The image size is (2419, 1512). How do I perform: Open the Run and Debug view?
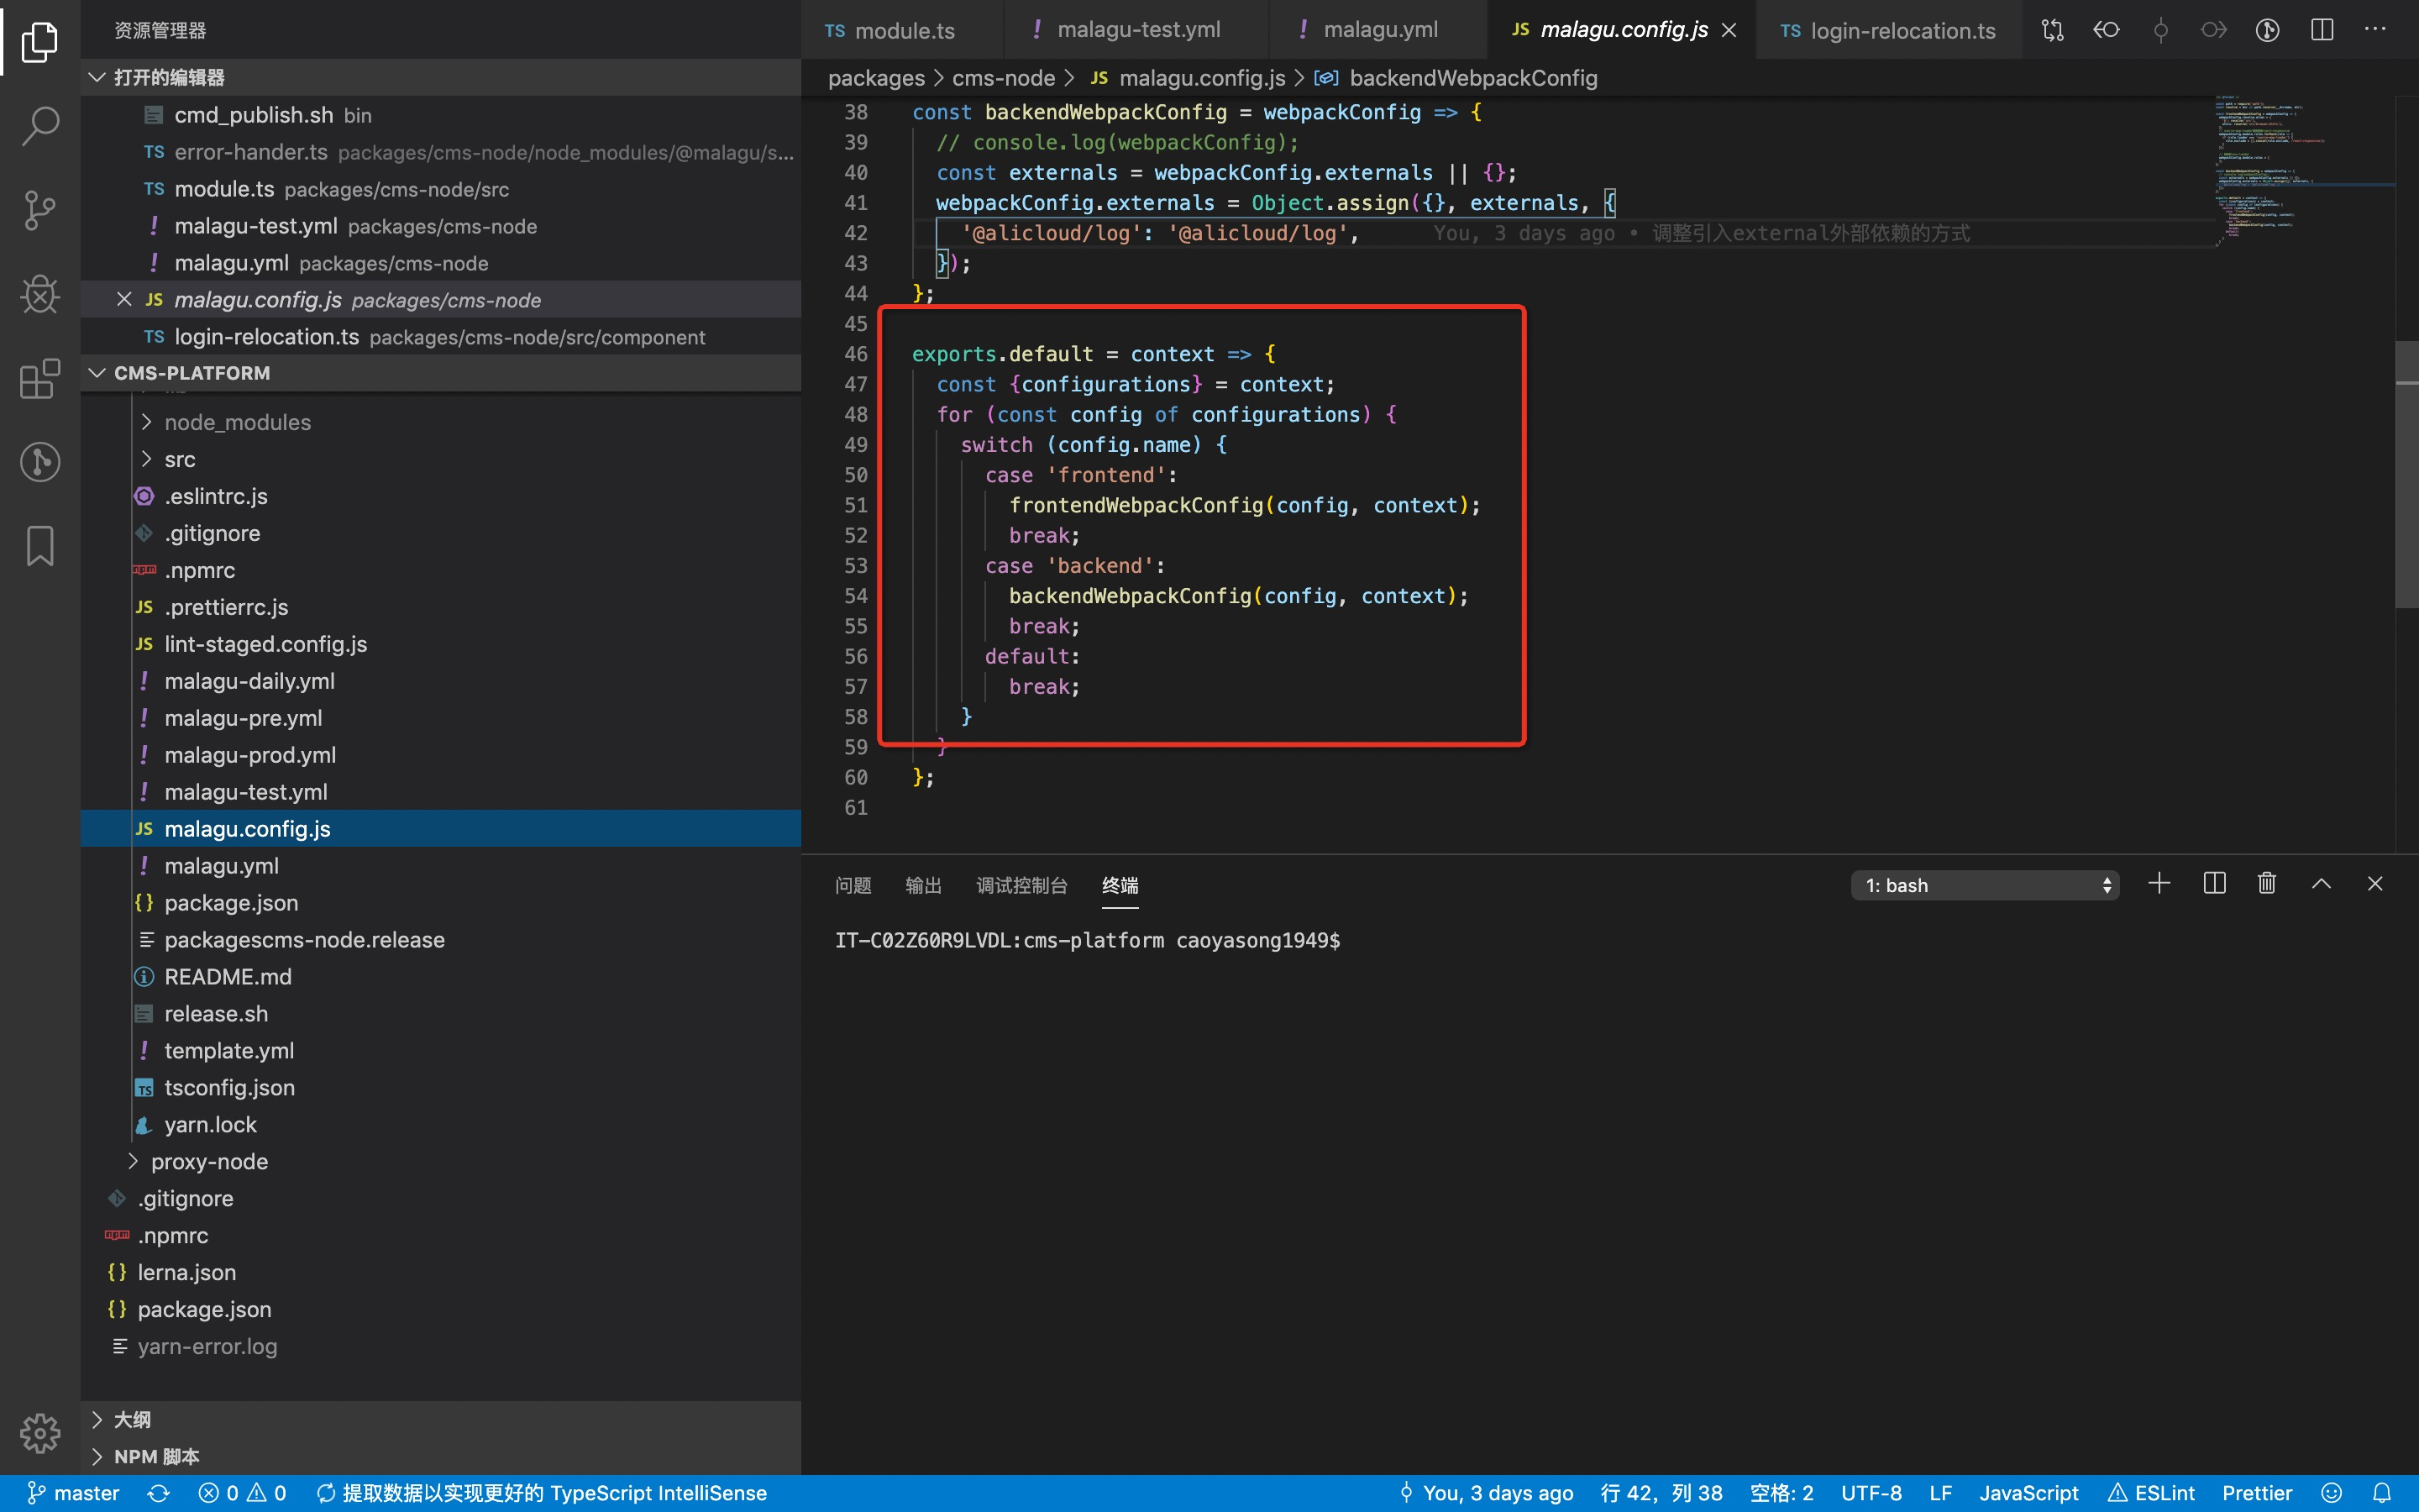(x=40, y=294)
